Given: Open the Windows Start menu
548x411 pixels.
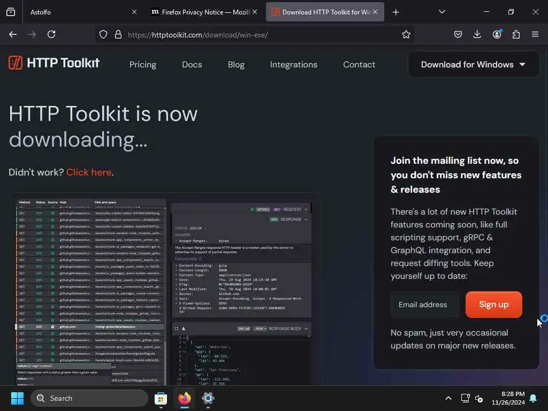Looking at the screenshot, I should click(17, 398).
